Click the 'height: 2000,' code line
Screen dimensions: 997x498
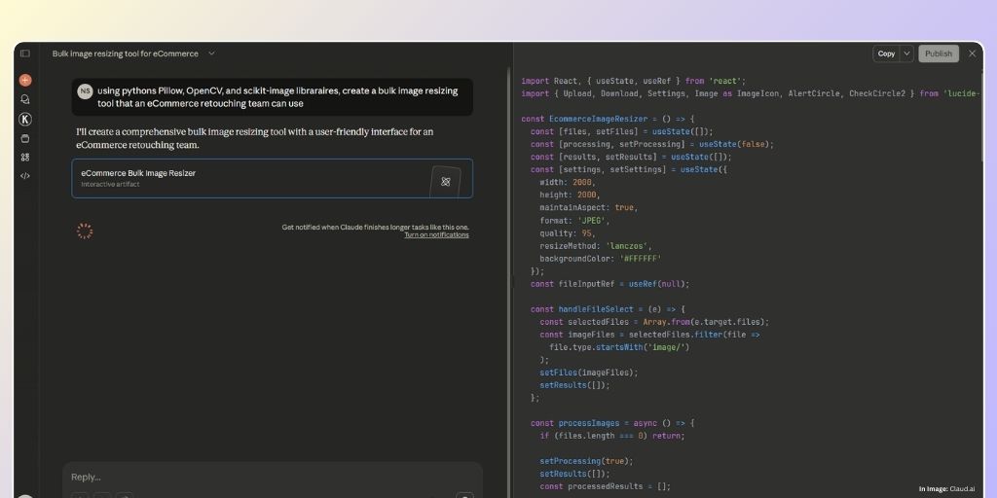coord(571,195)
